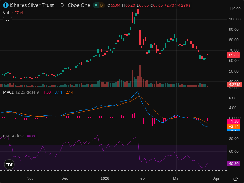Click the high price H66.20 value
Viewport: 244px width, 183px height.
(x=128, y=5)
